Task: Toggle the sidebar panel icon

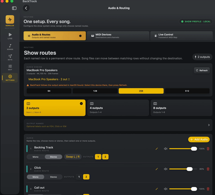Action: point(14,8)
